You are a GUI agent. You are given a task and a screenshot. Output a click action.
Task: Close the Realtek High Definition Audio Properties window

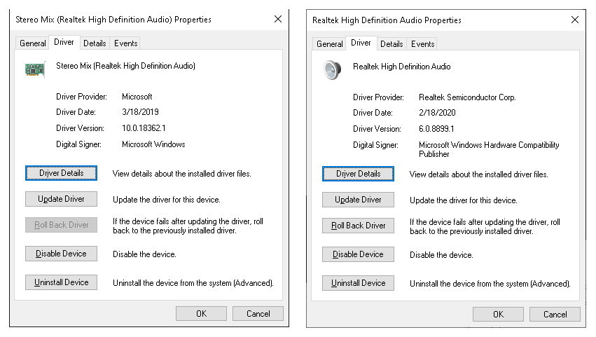(575, 20)
